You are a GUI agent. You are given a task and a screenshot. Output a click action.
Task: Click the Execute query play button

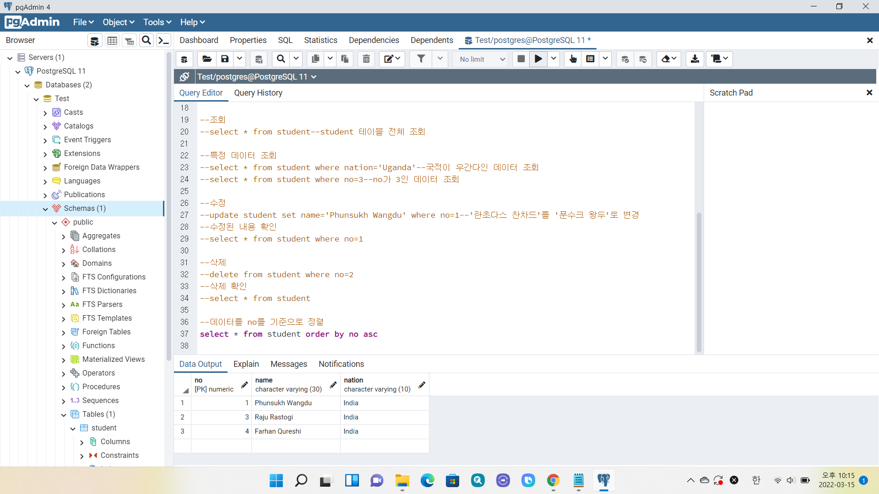(538, 59)
